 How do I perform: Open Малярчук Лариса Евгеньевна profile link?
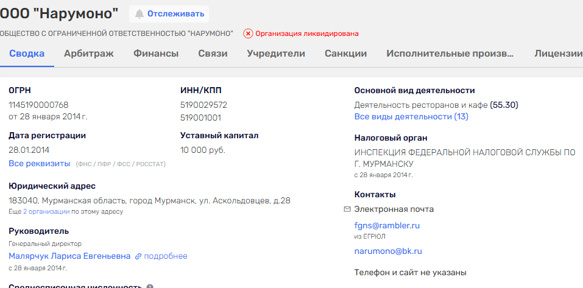point(69,256)
